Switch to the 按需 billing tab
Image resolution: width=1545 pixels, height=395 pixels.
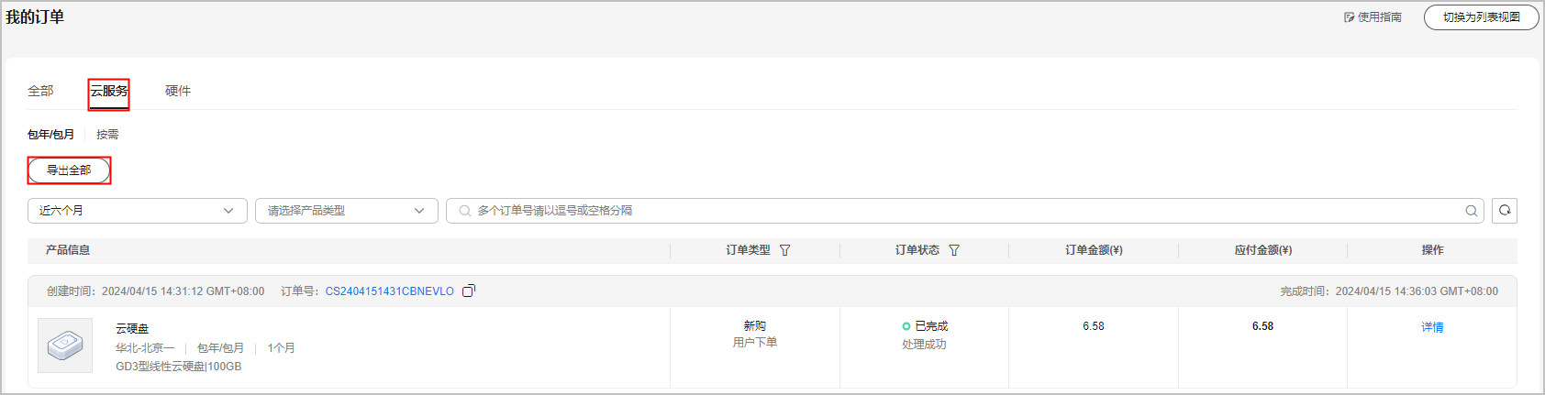coord(107,134)
